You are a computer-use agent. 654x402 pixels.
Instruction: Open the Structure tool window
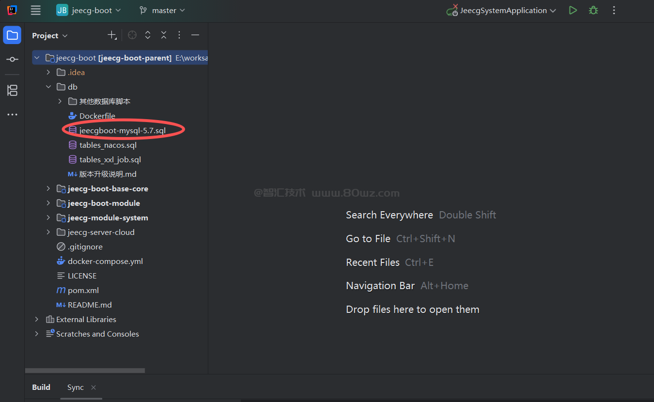(12, 90)
